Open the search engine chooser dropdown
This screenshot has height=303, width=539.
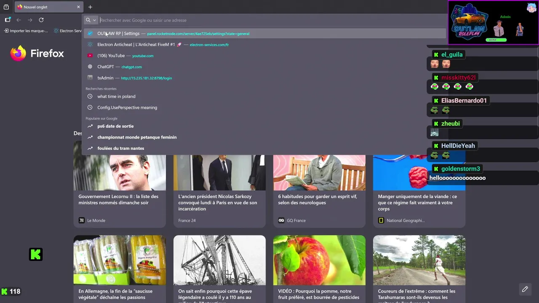[x=91, y=20]
